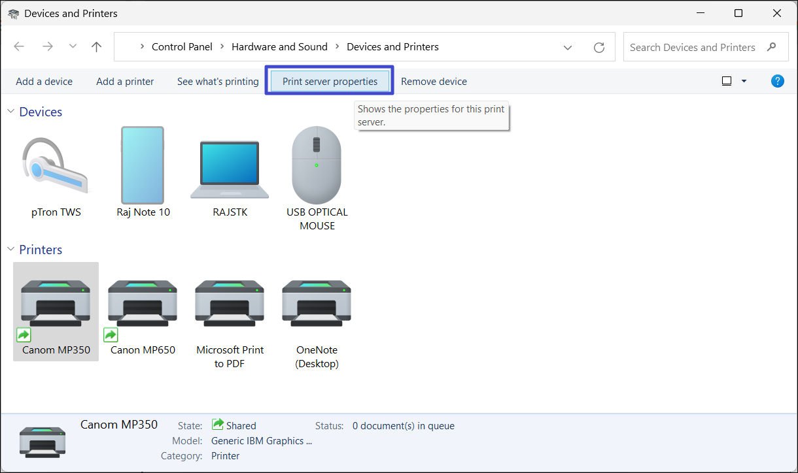Select the Canon MP650 printer icon
The height and width of the screenshot is (473, 798).
[143, 304]
